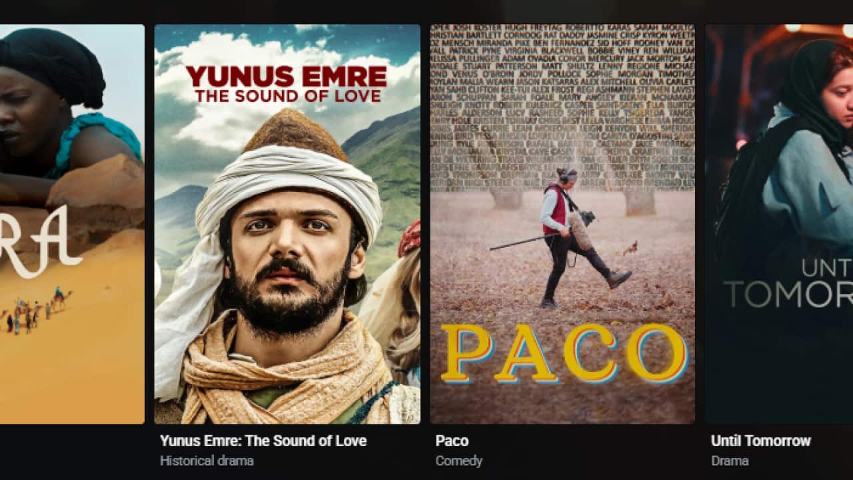This screenshot has width=853, height=480.
Task: Open the Until Tomorrow title link
Action: click(760, 441)
